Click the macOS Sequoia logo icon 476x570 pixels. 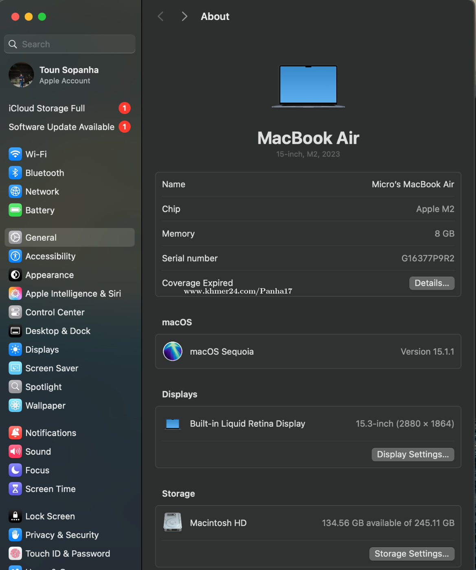coord(173,351)
